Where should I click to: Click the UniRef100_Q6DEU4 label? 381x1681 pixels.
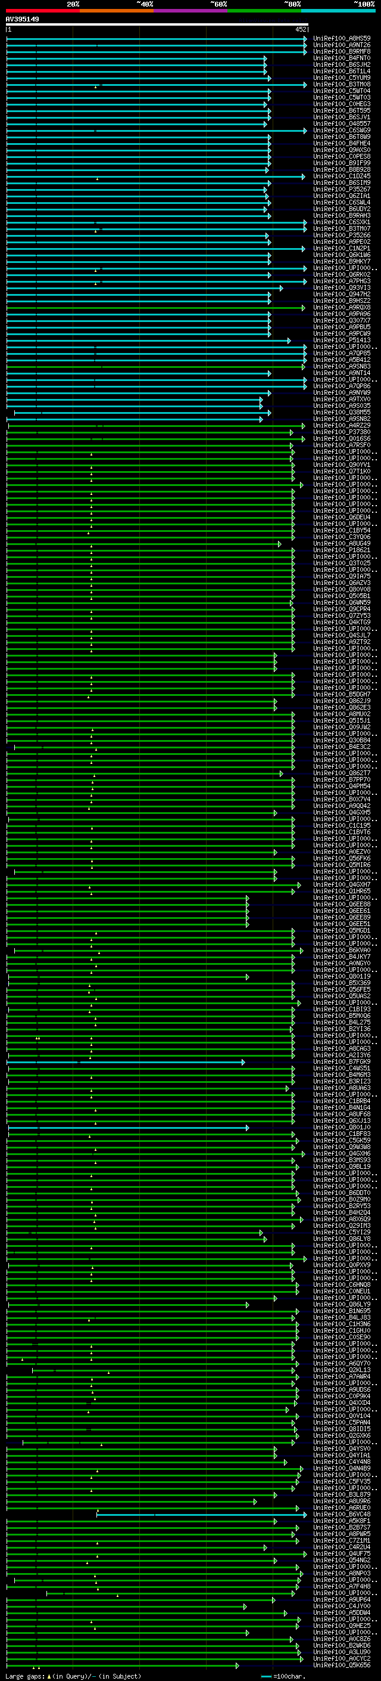(342, 518)
